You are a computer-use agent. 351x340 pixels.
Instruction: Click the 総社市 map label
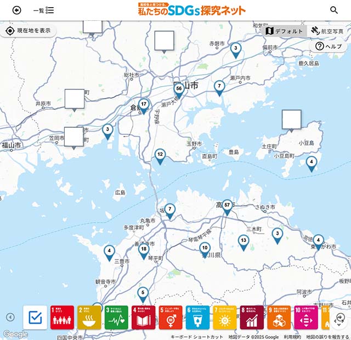(132, 75)
